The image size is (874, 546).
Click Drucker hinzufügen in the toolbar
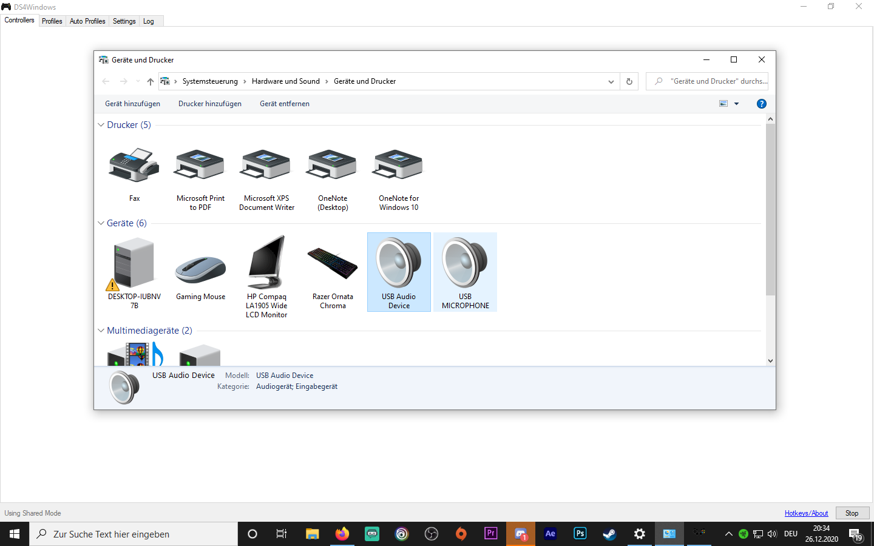210,104
